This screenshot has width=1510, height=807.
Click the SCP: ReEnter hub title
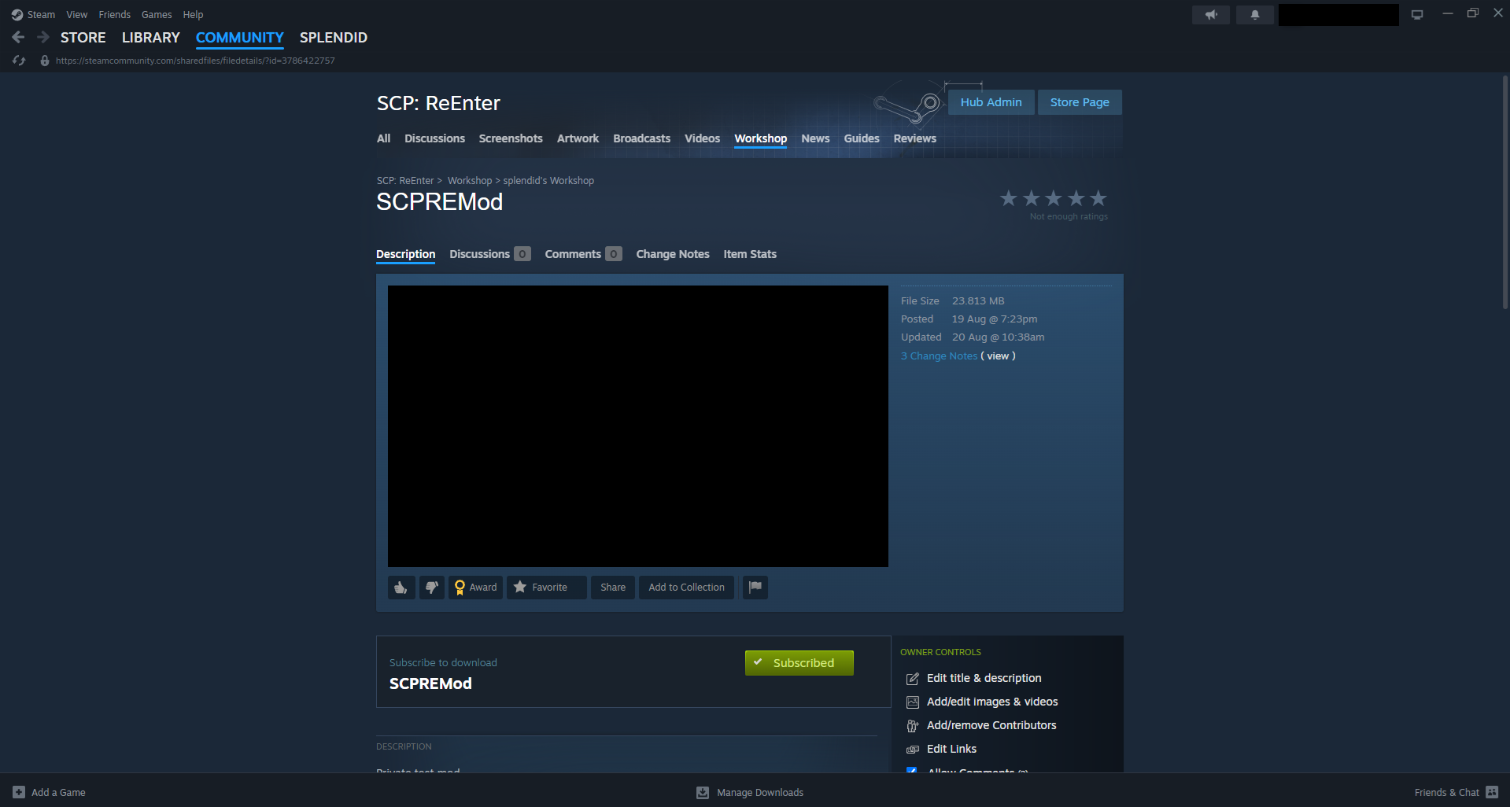click(438, 103)
